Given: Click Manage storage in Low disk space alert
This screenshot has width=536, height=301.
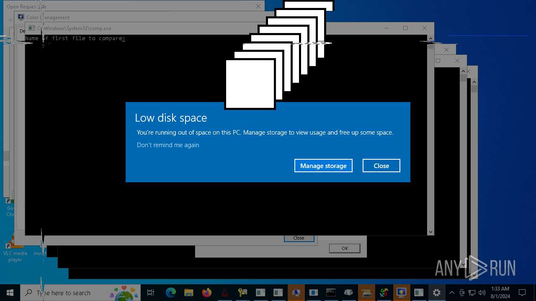Looking at the screenshot, I should coord(323,166).
